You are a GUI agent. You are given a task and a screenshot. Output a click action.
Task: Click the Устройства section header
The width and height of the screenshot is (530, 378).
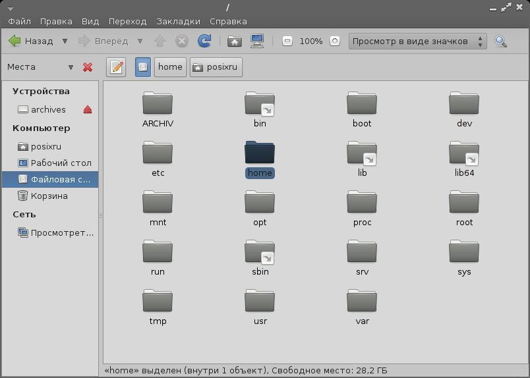pyautogui.click(x=41, y=91)
